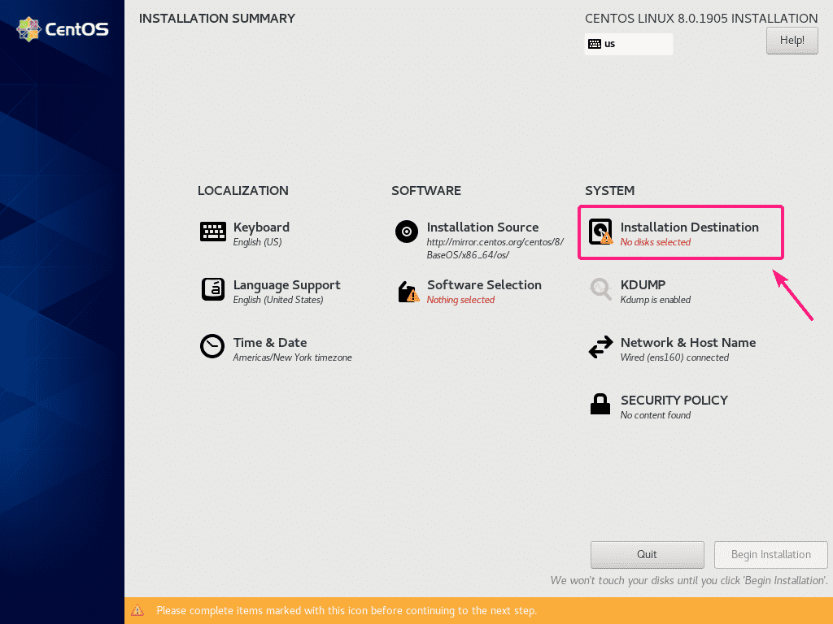The width and height of the screenshot is (833, 624).
Task: Click 'Americas/New York timezone' text
Action: [292, 357]
